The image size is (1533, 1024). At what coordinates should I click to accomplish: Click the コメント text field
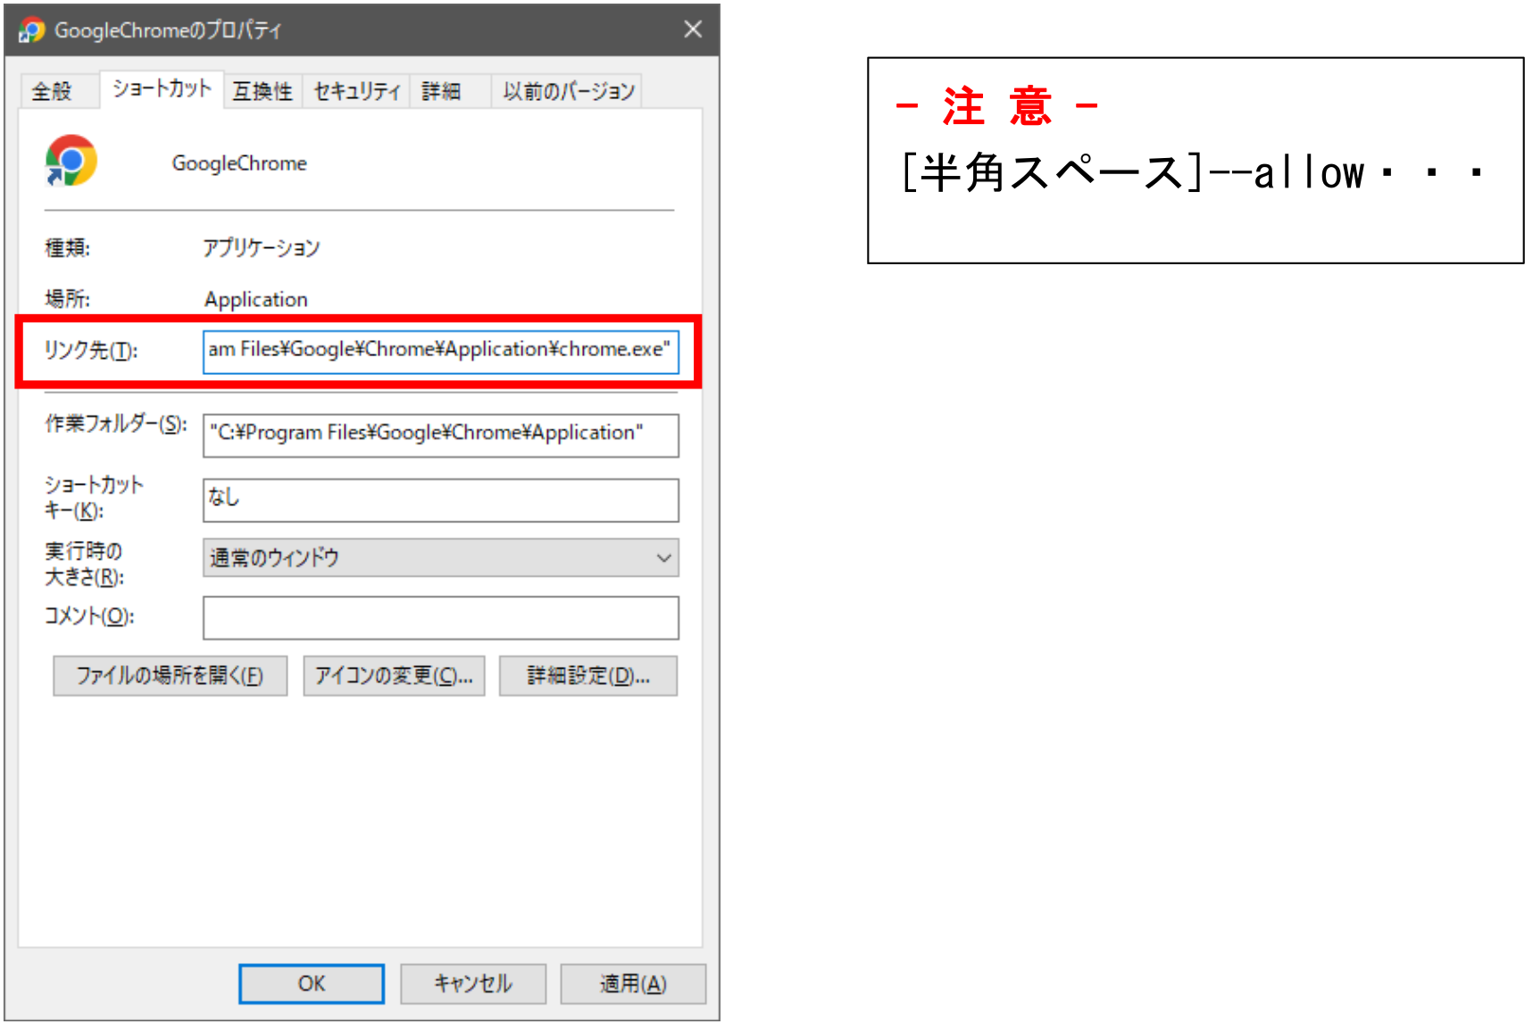coord(440,618)
